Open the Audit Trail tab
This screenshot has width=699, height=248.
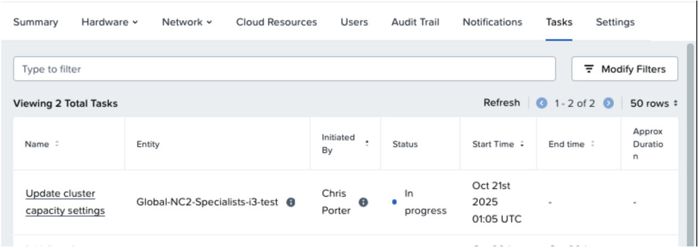point(415,22)
